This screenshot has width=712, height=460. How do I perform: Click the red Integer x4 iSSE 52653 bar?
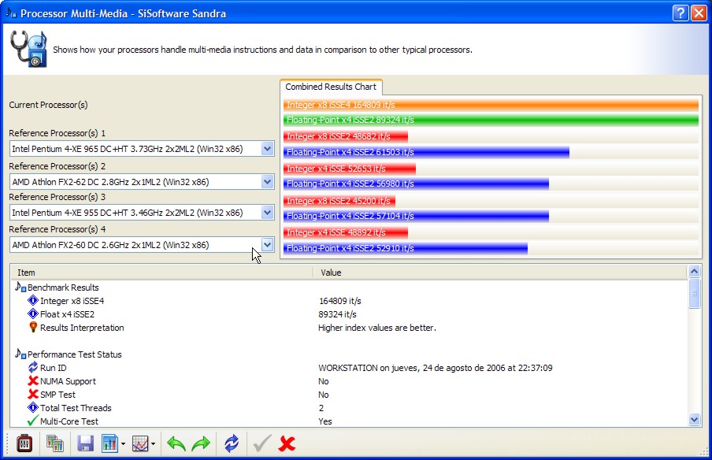point(350,169)
